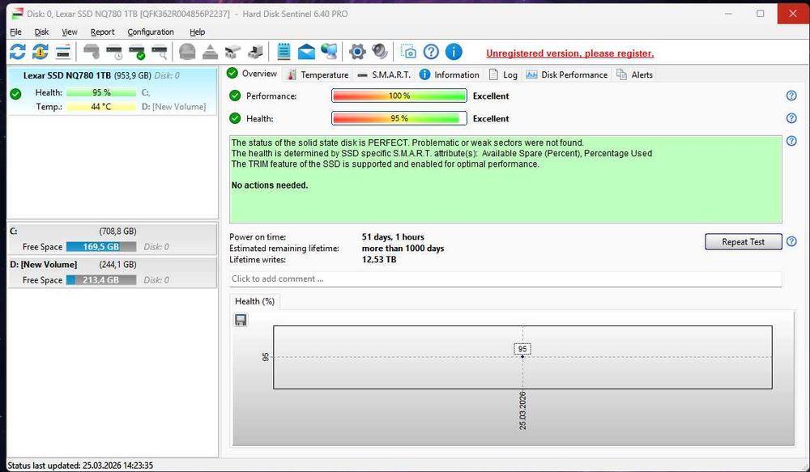Screen dimensions: 810x472
Task: Click help icon next to Health bar
Action: click(x=791, y=118)
